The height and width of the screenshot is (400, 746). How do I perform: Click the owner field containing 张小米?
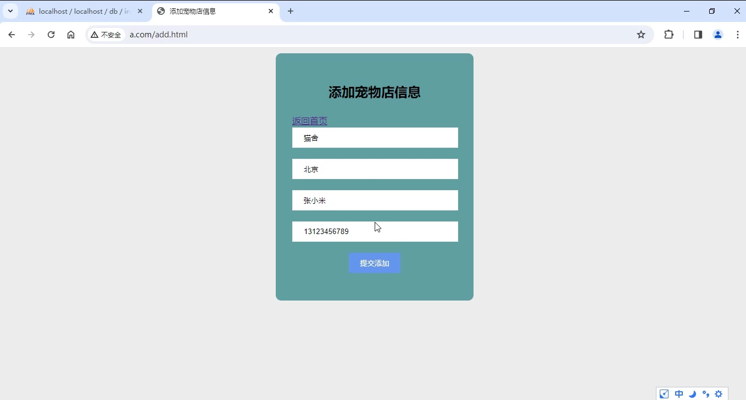(375, 201)
